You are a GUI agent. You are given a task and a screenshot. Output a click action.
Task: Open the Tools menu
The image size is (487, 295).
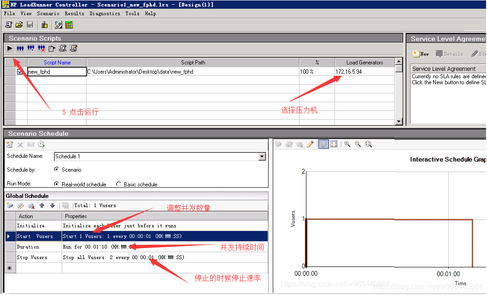pyautogui.click(x=132, y=13)
